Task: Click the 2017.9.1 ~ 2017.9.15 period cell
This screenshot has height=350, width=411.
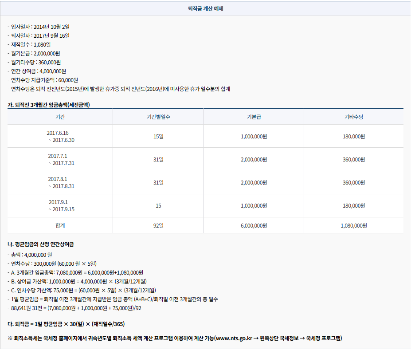Action: (60, 205)
